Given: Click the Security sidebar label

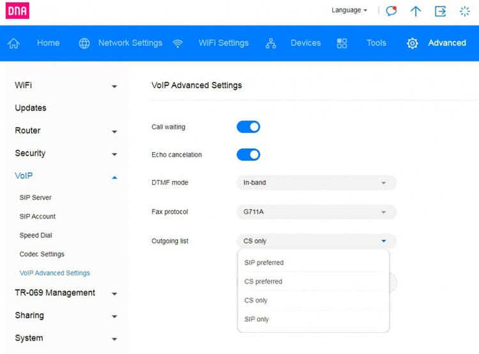Looking at the screenshot, I should pyautogui.click(x=30, y=153).
